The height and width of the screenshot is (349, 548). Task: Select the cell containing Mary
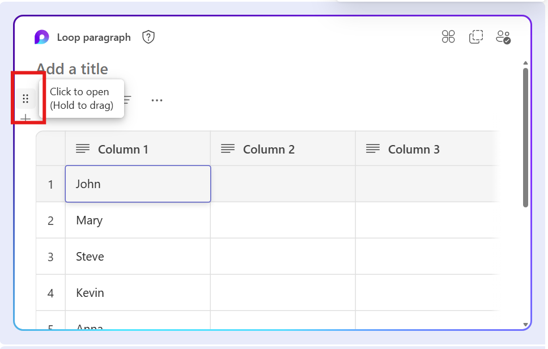[138, 220]
